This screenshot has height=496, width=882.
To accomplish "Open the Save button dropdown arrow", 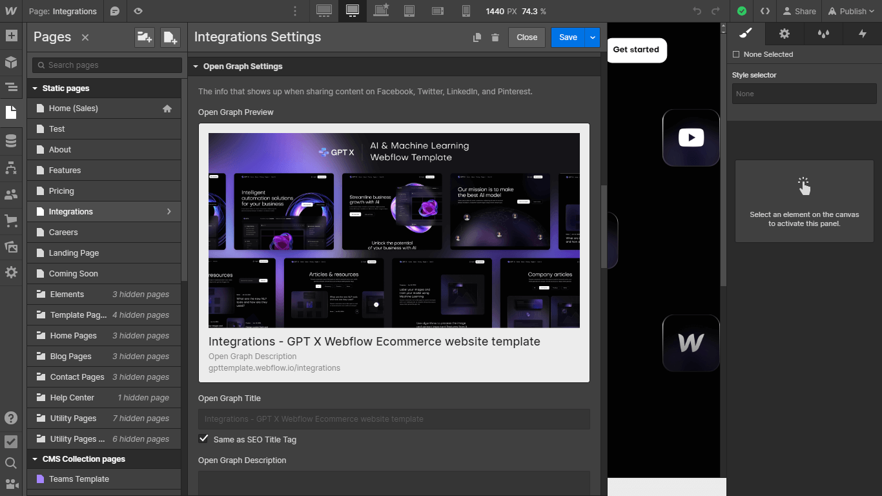I will 593,37.
